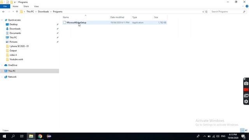
Task: Sort by the Type column header
Action: pyautogui.click(x=135, y=17)
